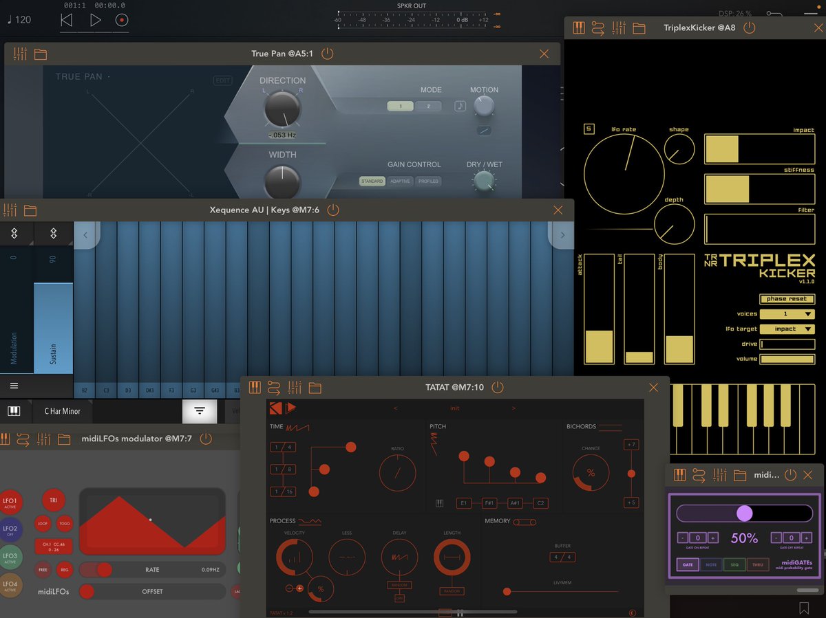826x618 pixels.
Task: Adjust the stiffness slider in TriplexKicker
Action: coord(759,189)
